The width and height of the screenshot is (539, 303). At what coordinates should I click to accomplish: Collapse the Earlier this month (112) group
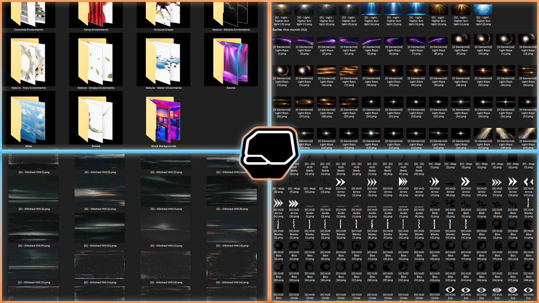290,30
